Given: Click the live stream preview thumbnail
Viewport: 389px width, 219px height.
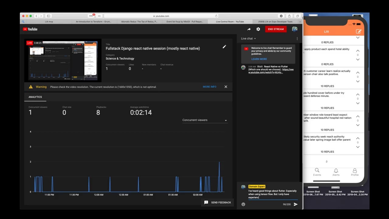Looking at the screenshot, I should pyautogui.click(x=63, y=61).
